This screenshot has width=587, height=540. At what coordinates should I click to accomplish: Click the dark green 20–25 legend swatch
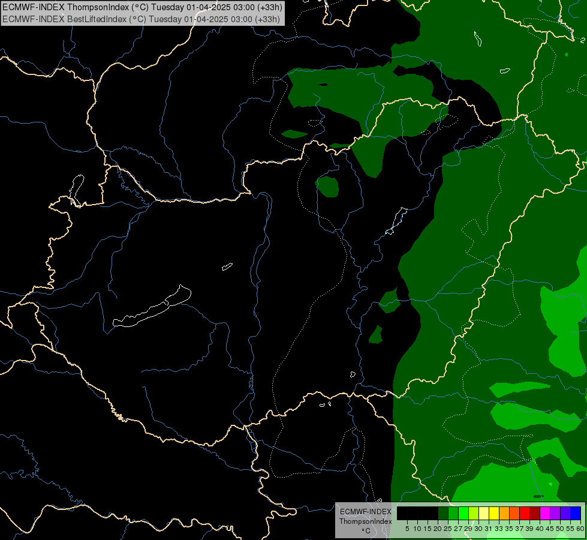[443, 513]
